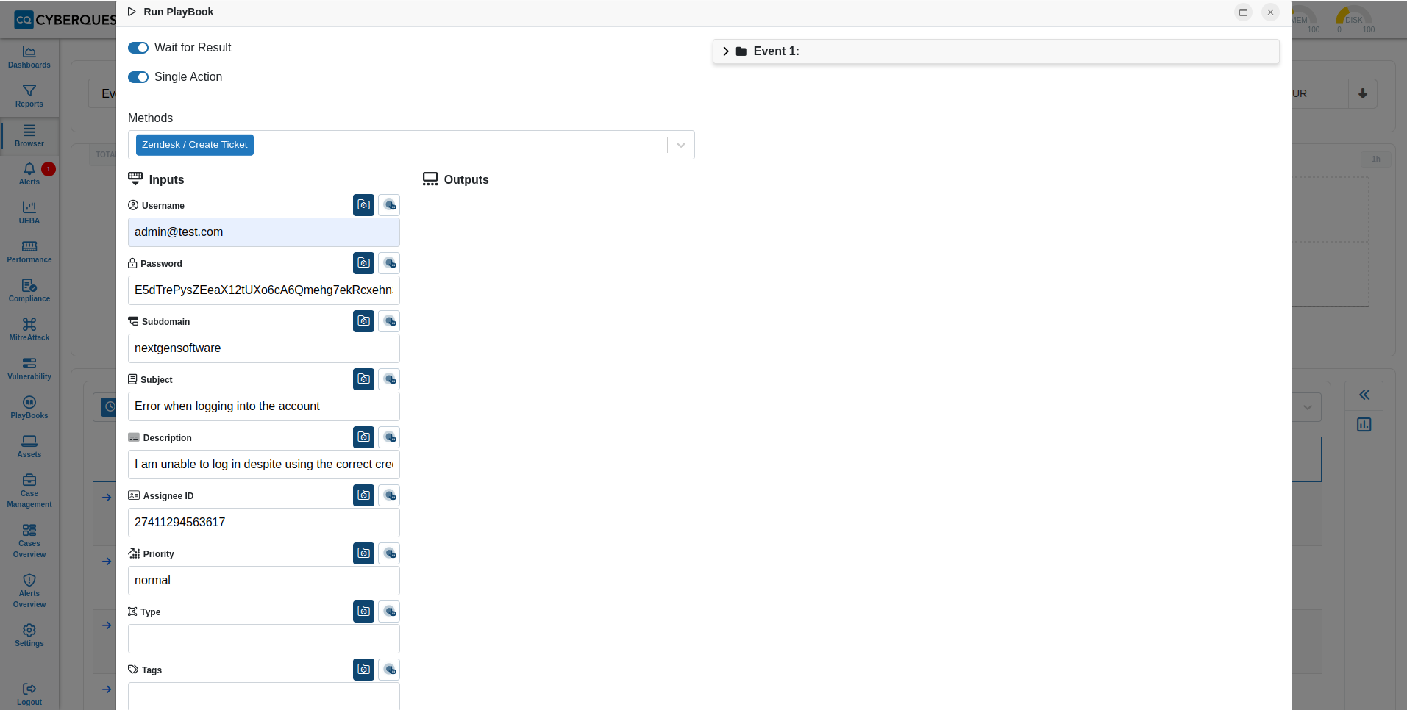1407x710 pixels.
Task: Click the camera icon beside Tags
Action: coord(363,670)
